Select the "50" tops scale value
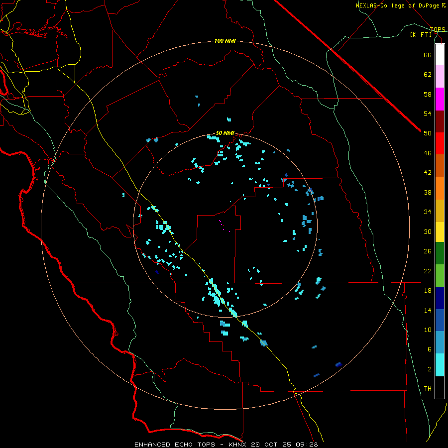448x448 pixels. (428, 133)
